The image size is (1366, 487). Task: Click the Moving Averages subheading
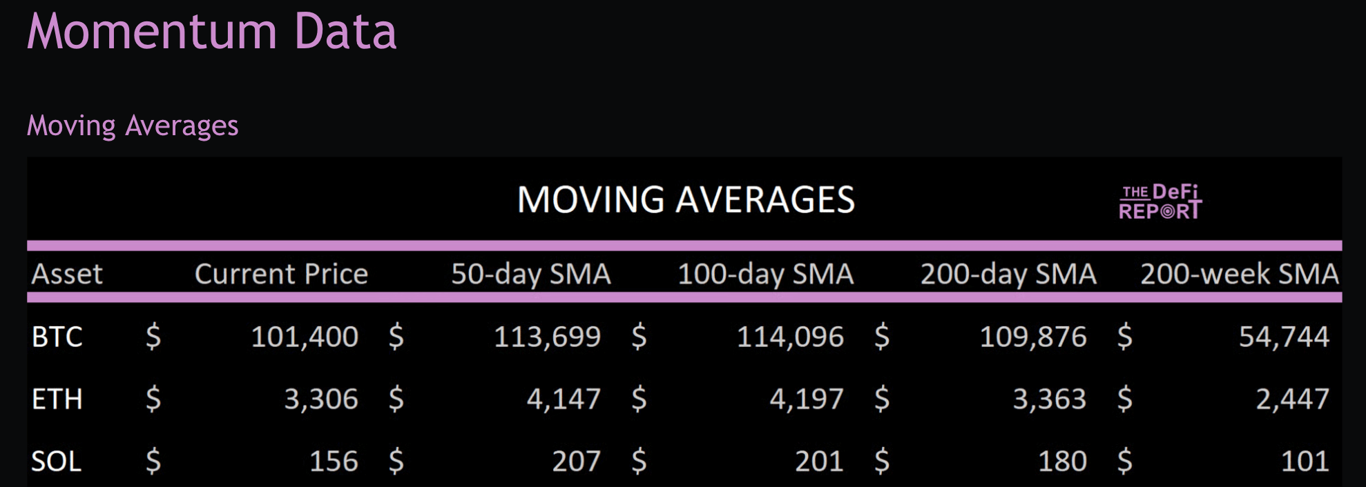(x=133, y=126)
